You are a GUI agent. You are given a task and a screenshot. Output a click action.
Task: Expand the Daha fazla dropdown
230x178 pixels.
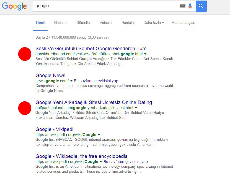point(154,23)
